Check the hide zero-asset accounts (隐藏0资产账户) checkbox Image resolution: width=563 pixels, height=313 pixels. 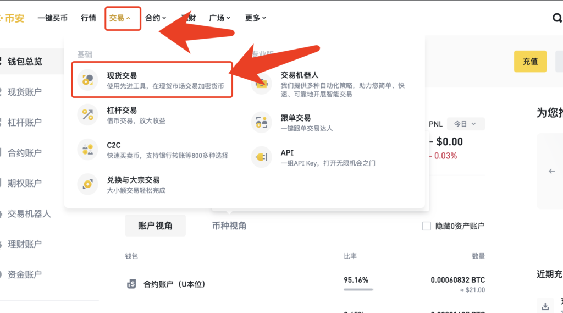click(x=426, y=226)
